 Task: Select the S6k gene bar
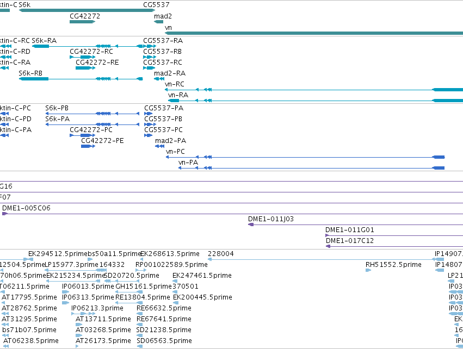point(87,10)
